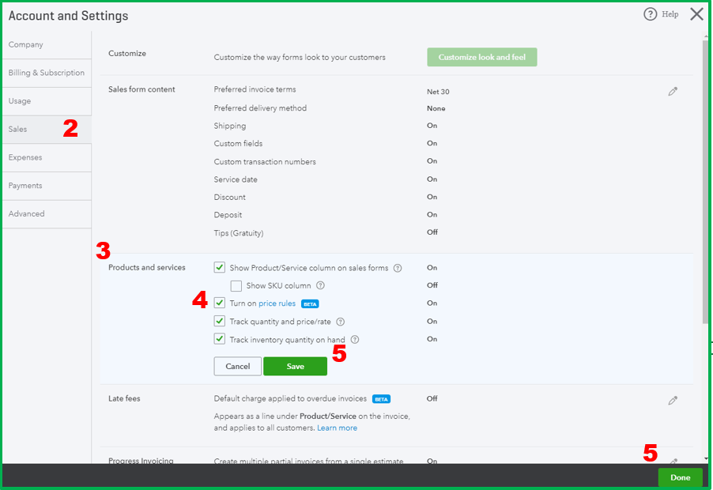Open the Advanced settings tab
The width and height of the screenshot is (713, 490).
tap(47, 213)
